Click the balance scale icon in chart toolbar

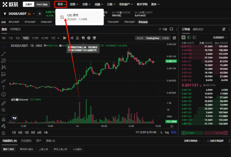(x=94, y=38)
